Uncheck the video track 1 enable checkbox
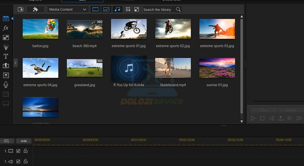Screen dimensions: 304x166 click(18, 151)
